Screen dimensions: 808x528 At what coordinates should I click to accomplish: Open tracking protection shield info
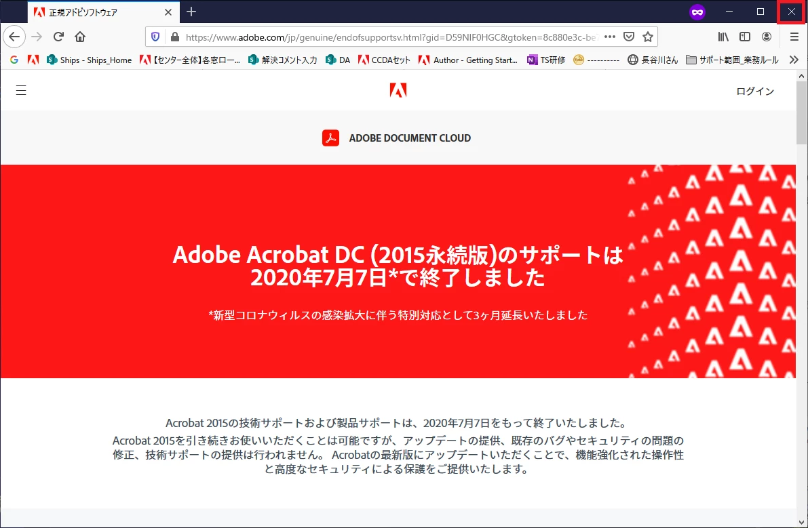click(155, 37)
